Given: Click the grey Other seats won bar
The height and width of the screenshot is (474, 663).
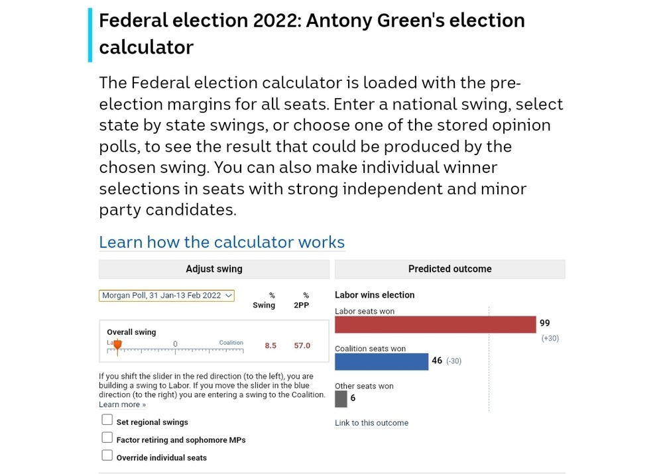Looking at the screenshot, I should pos(341,398).
